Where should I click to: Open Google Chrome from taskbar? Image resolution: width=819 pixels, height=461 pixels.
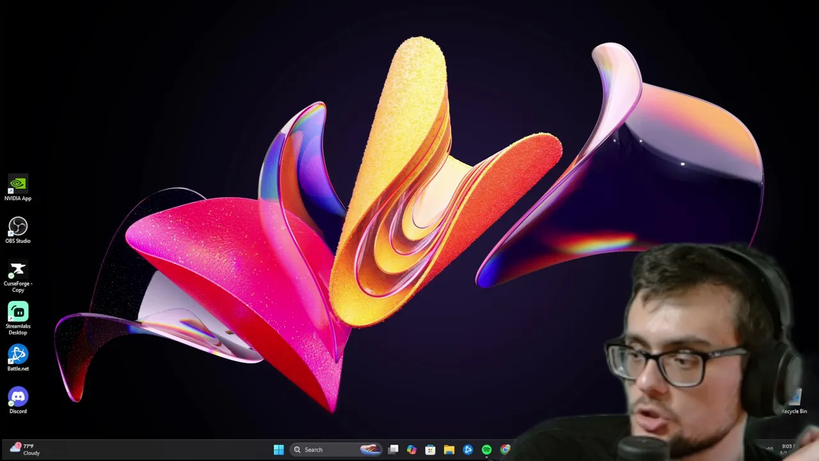[505, 449]
